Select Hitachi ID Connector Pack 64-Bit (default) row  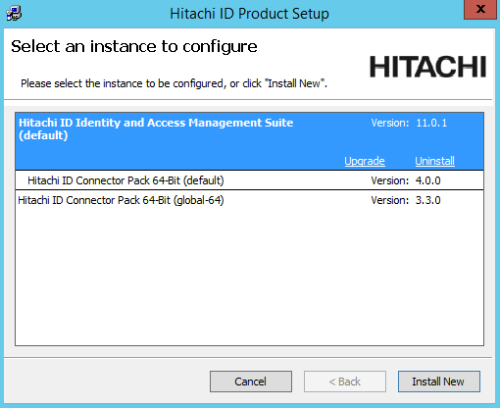[249, 180]
